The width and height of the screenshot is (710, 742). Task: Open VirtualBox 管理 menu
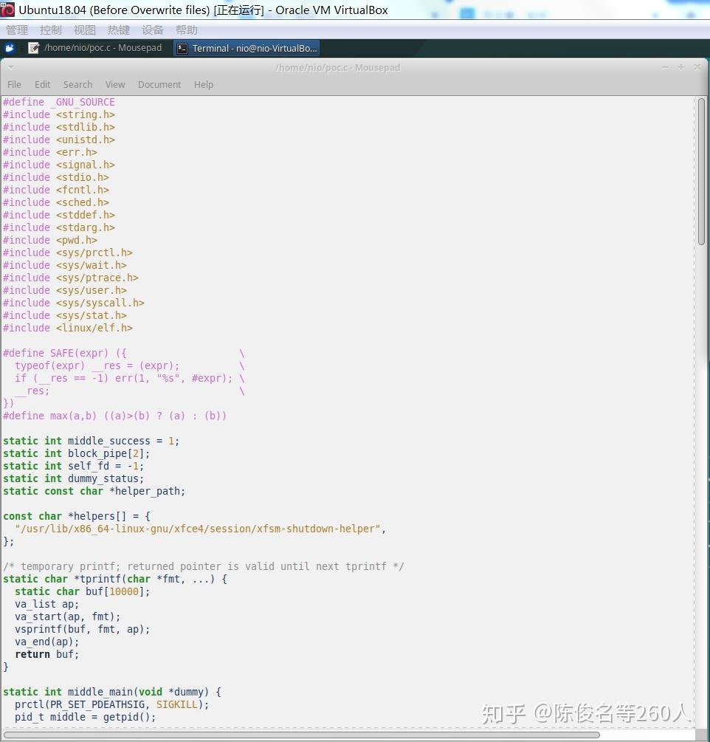point(16,30)
